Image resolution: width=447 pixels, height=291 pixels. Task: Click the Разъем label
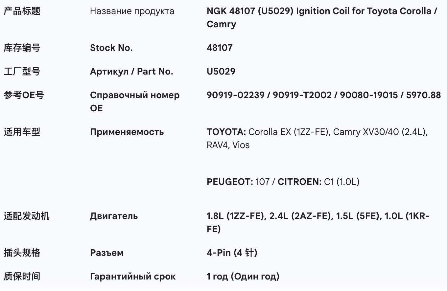(x=107, y=253)
